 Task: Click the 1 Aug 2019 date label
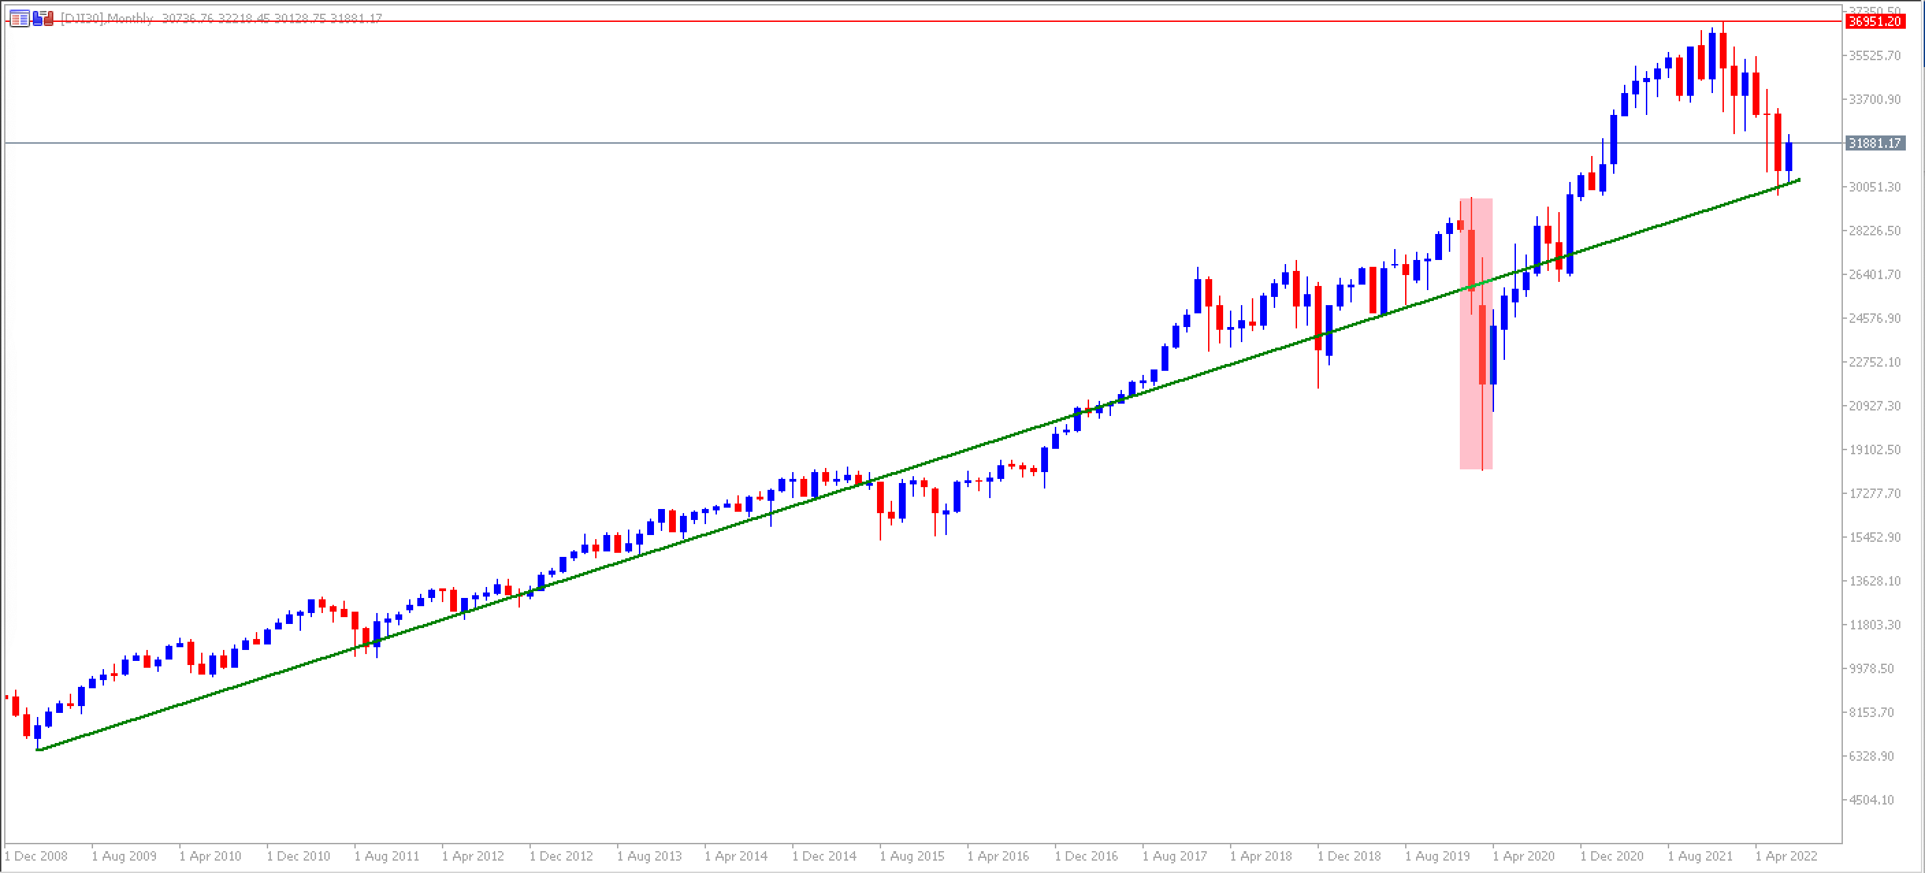1437,856
